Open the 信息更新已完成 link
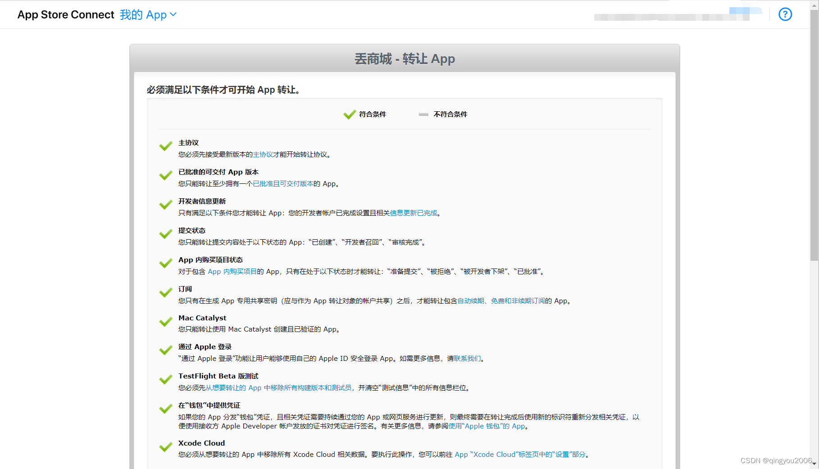 [x=414, y=213]
